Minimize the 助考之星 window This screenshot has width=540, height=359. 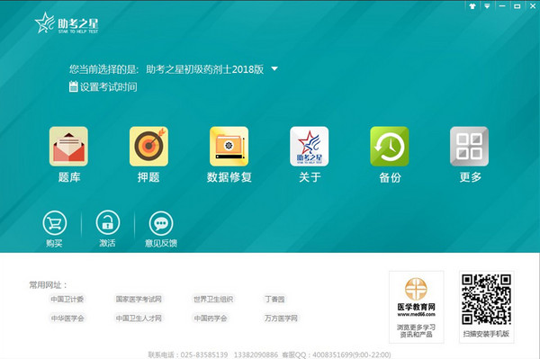click(502, 6)
